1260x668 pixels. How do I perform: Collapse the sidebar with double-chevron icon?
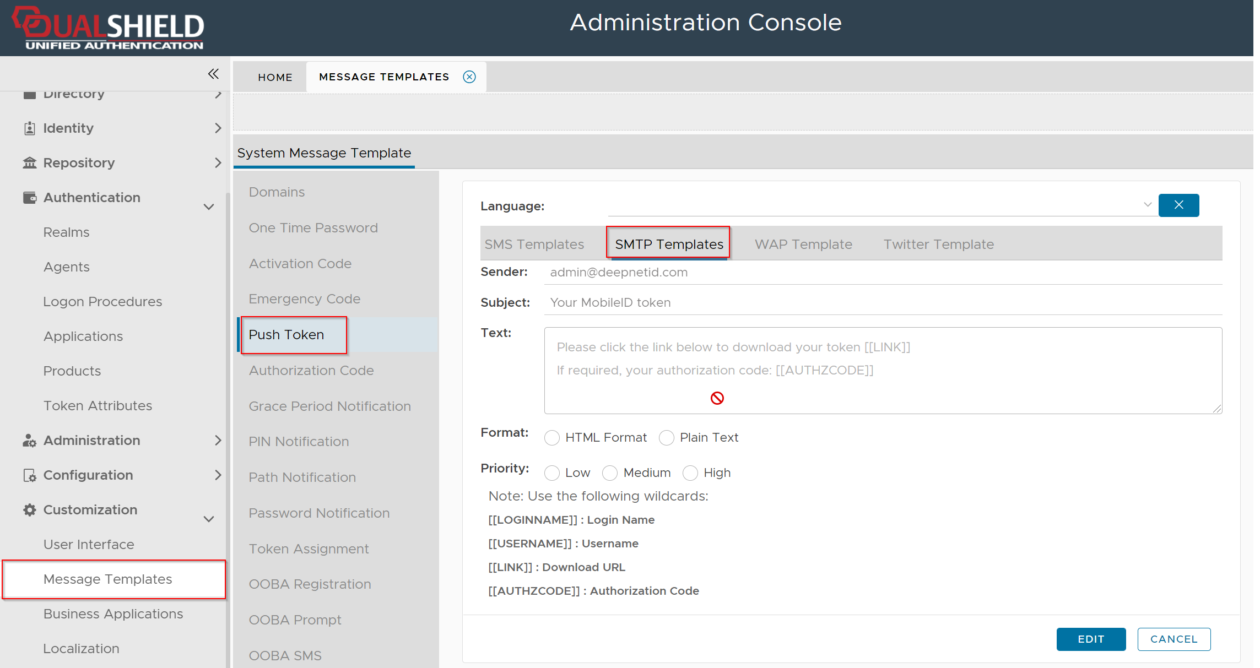tap(213, 74)
